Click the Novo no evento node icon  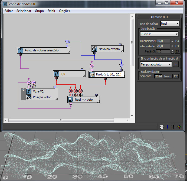[x=94, y=49]
